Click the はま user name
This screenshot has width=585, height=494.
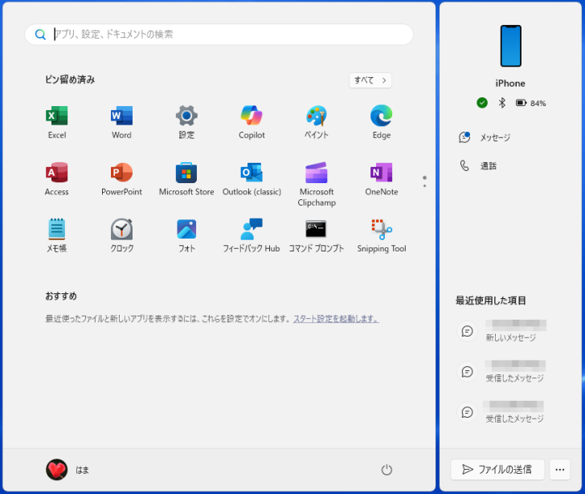point(82,470)
